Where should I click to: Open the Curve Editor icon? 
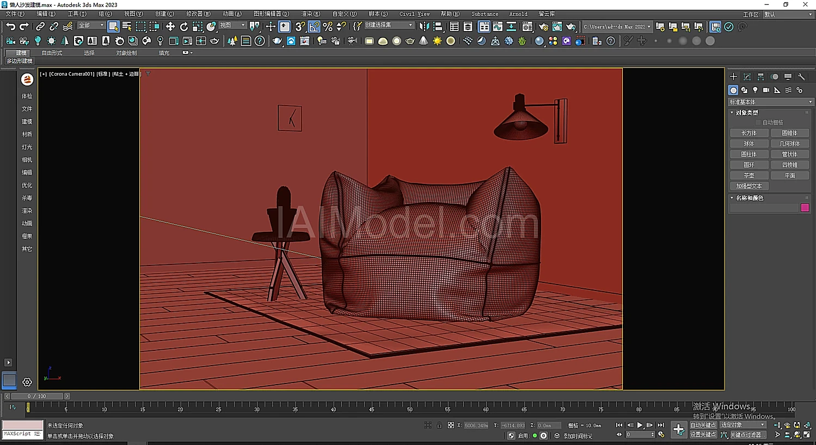498,26
